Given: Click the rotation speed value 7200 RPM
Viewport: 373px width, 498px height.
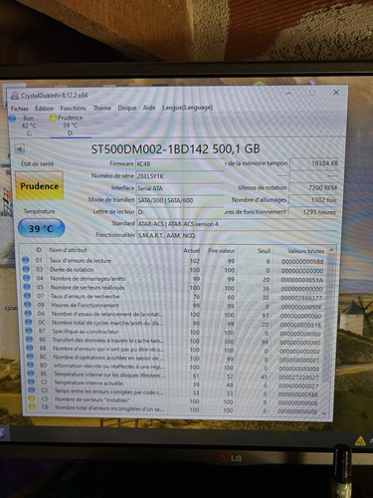Looking at the screenshot, I should pos(314,187).
